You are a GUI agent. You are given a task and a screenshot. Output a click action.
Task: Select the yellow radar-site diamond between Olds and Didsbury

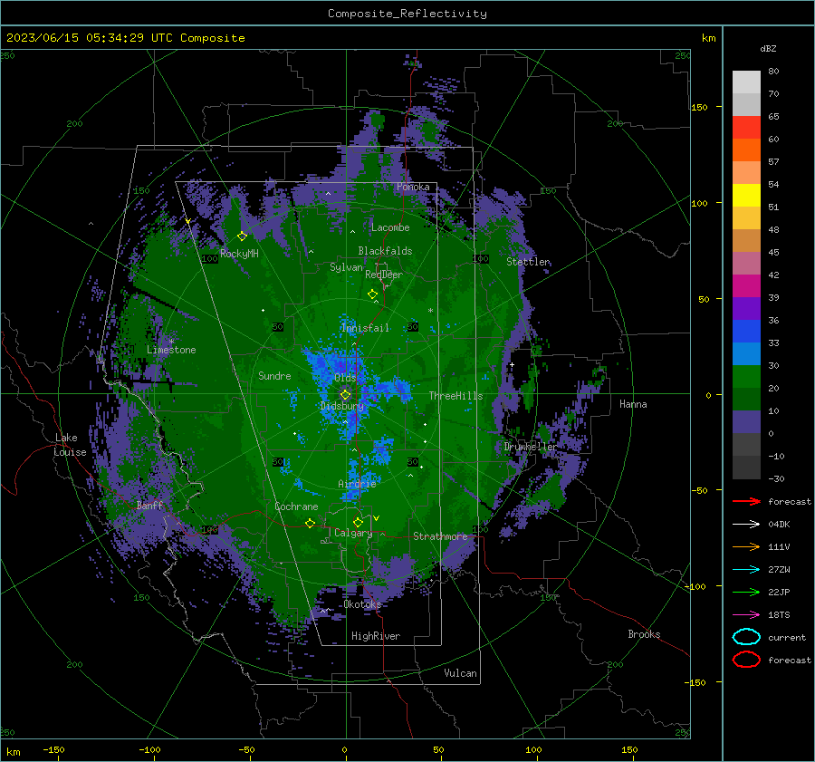pos(345,395)
